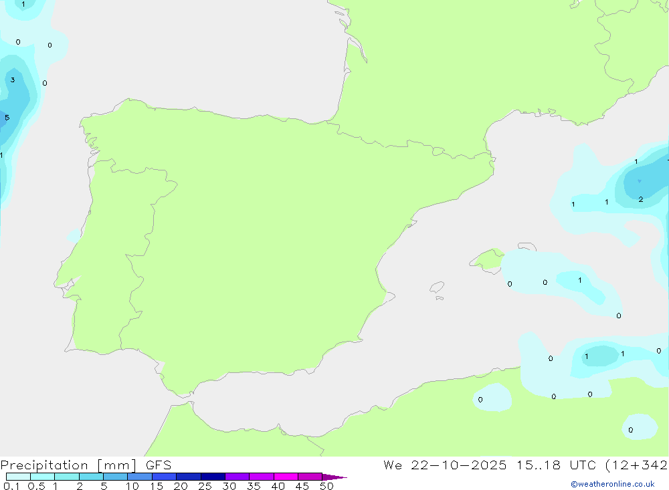Pick the 15–20 mm legend color swatch
The image size is (669, 490).
coord(164,477)
